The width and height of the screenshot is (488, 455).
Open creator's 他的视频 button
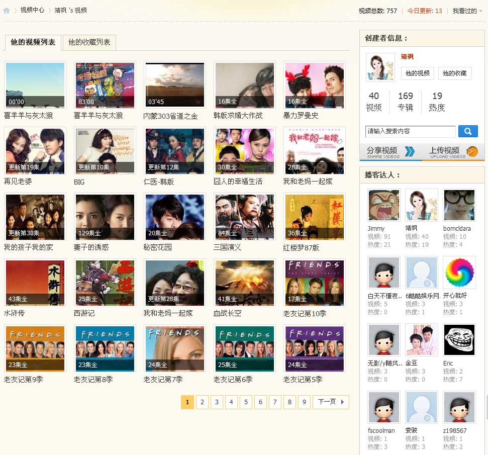click(417, 73)
